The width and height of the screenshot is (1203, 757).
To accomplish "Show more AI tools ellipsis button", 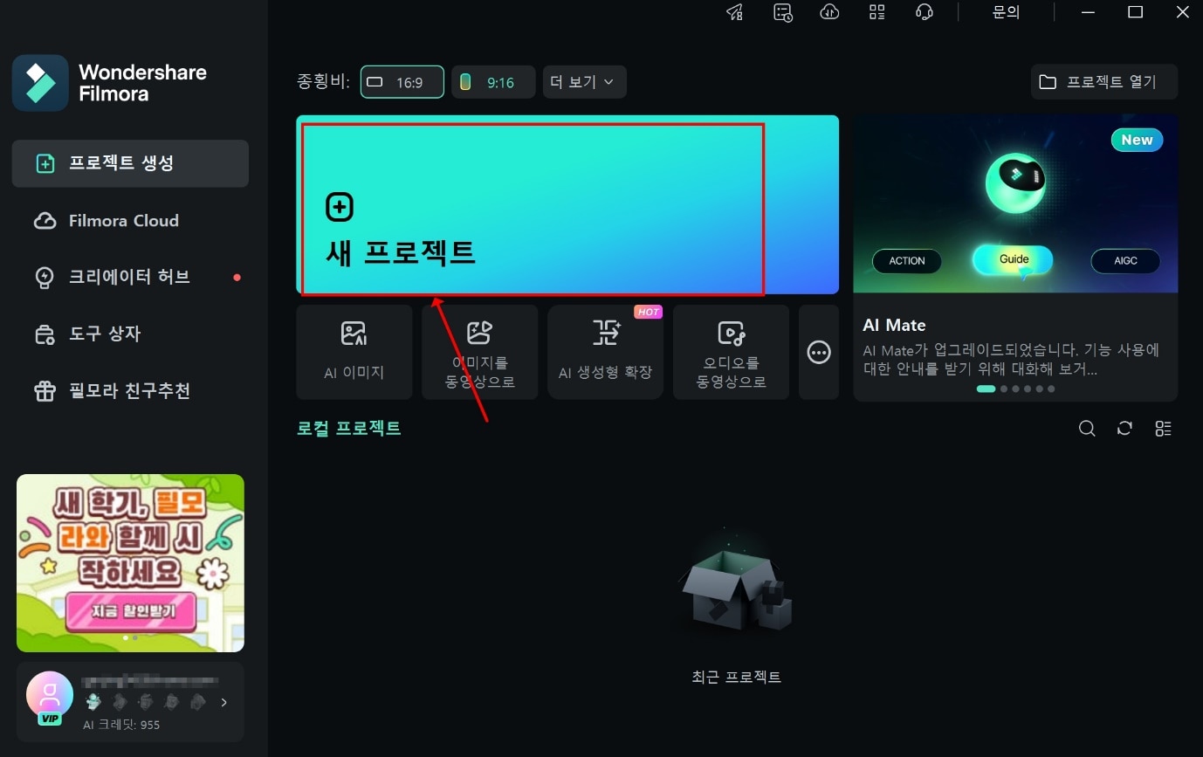I will (x=819, y=353).
